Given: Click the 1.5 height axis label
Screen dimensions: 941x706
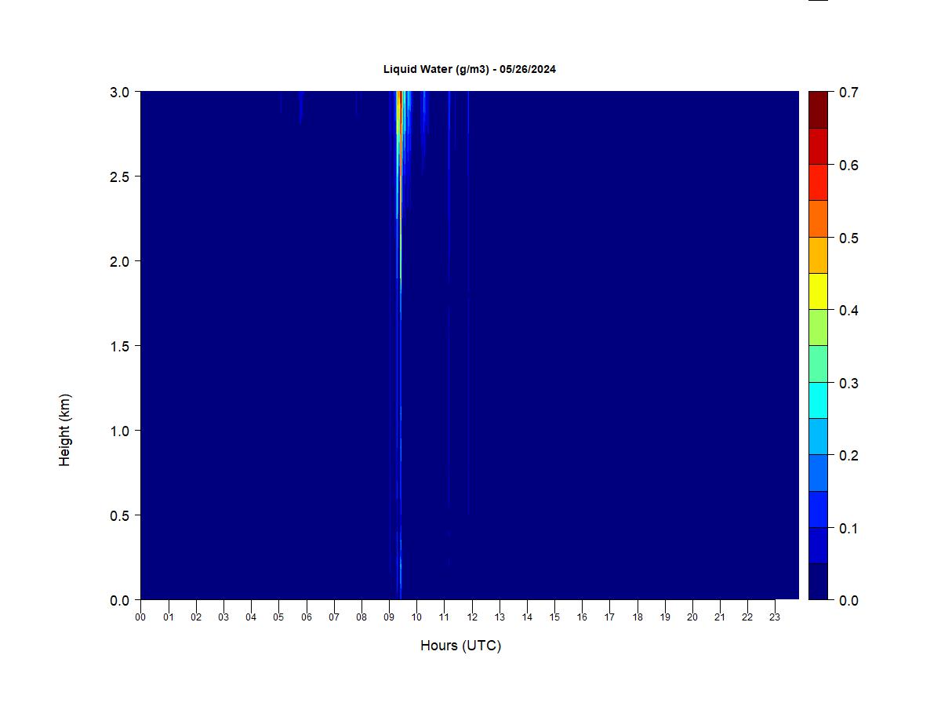Looking at the screenshot, I should tap(120, 346).
